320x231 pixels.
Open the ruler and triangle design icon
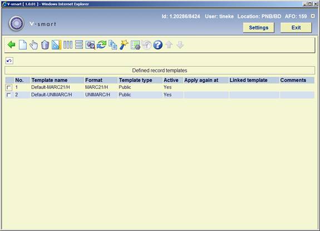coord(56,45)
